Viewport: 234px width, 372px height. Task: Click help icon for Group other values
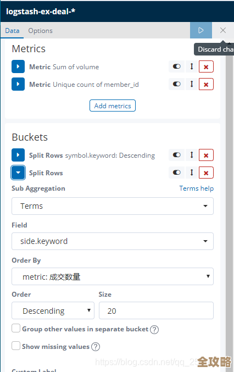(x=154, y=329)
